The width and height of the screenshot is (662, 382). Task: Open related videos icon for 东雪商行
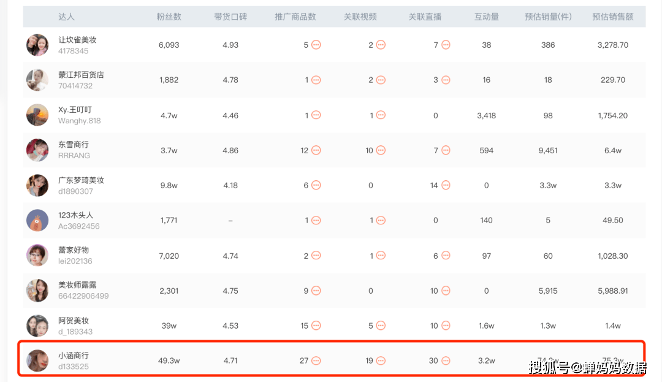tap(381, 150)
